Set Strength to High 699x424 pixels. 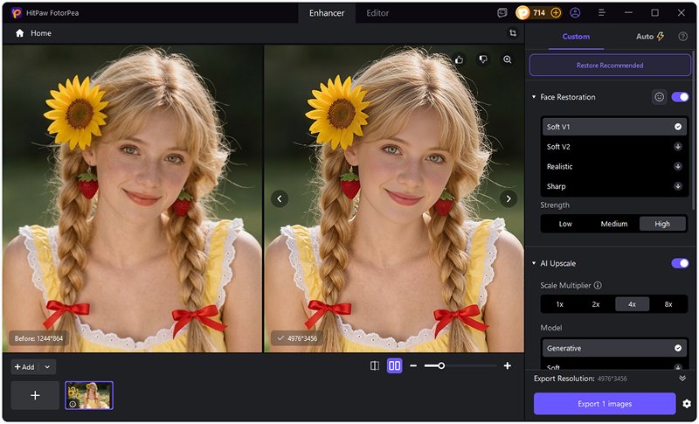point(662,224)
